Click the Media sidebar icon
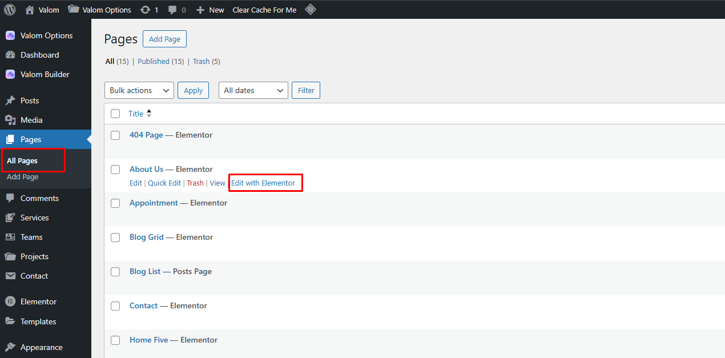The height and width of the screenshot is (358, 725). [x=10, y=120]
